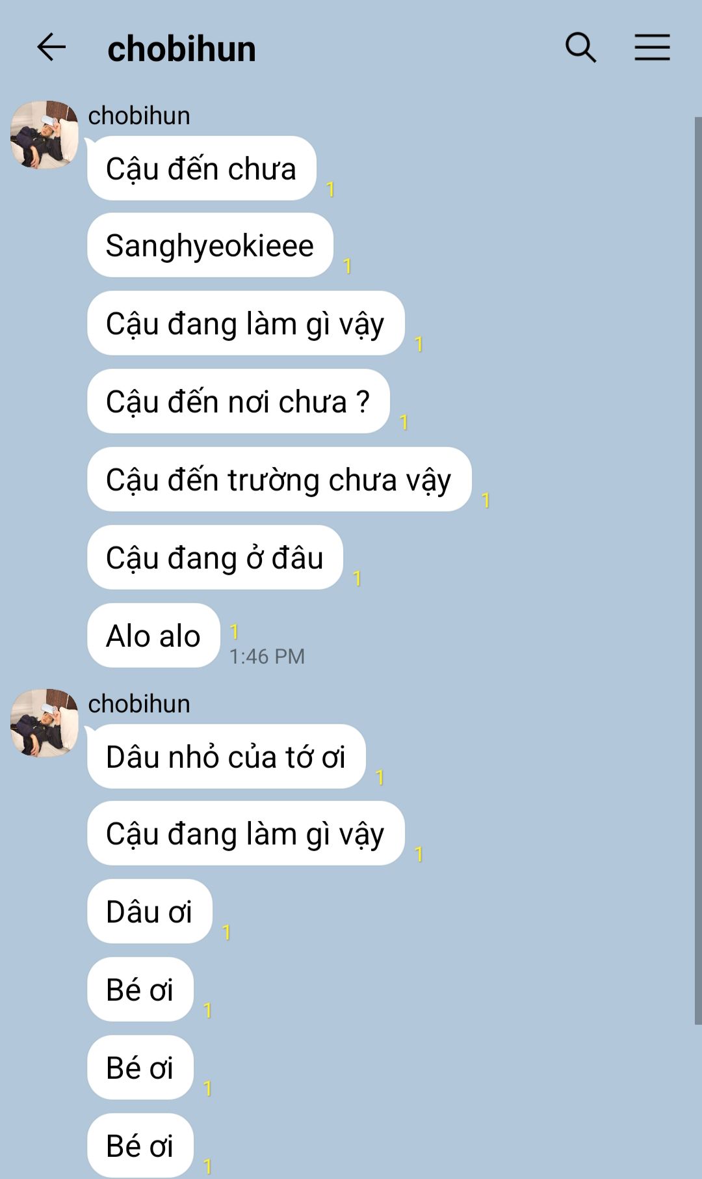Tap "Cậu đến trường chưa vậy" bubble
The width and height of the screenshot is (702, 1179).
tap(279, 480)
